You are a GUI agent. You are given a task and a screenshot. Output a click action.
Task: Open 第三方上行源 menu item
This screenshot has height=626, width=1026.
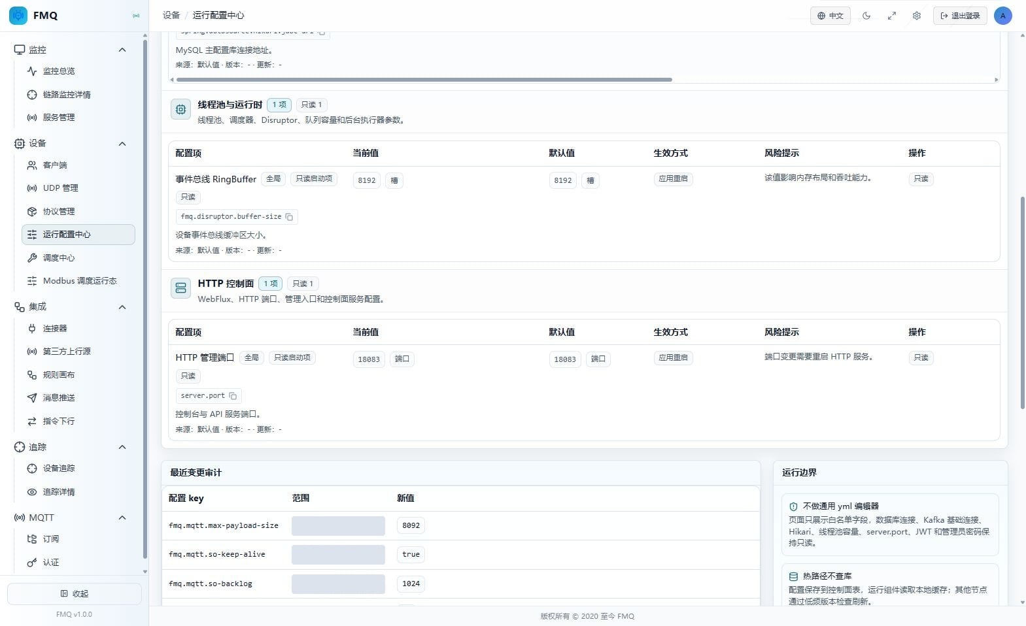(x=78, y=352)
